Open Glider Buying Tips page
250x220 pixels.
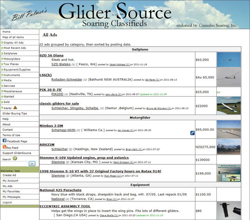(x=15, y=113)
